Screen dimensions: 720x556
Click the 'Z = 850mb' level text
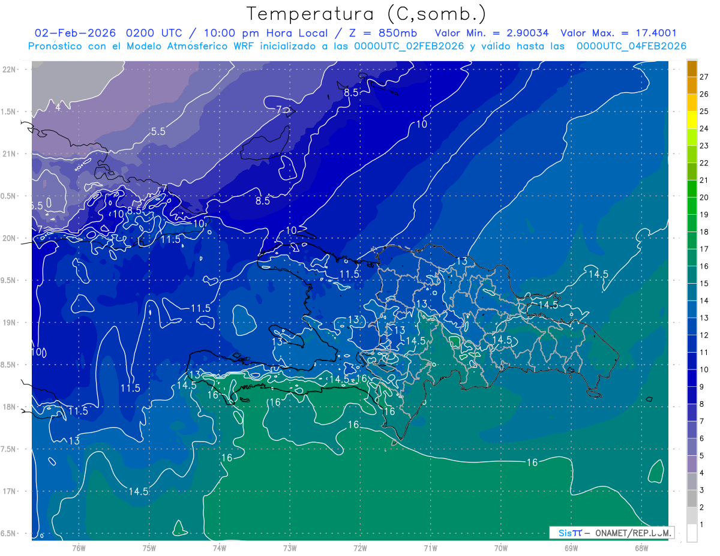(x=382, y=33)
